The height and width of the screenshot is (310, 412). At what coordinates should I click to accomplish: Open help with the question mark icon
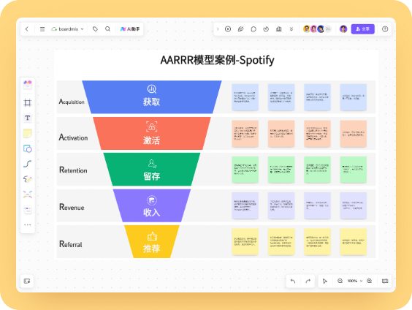pos(385,29)
